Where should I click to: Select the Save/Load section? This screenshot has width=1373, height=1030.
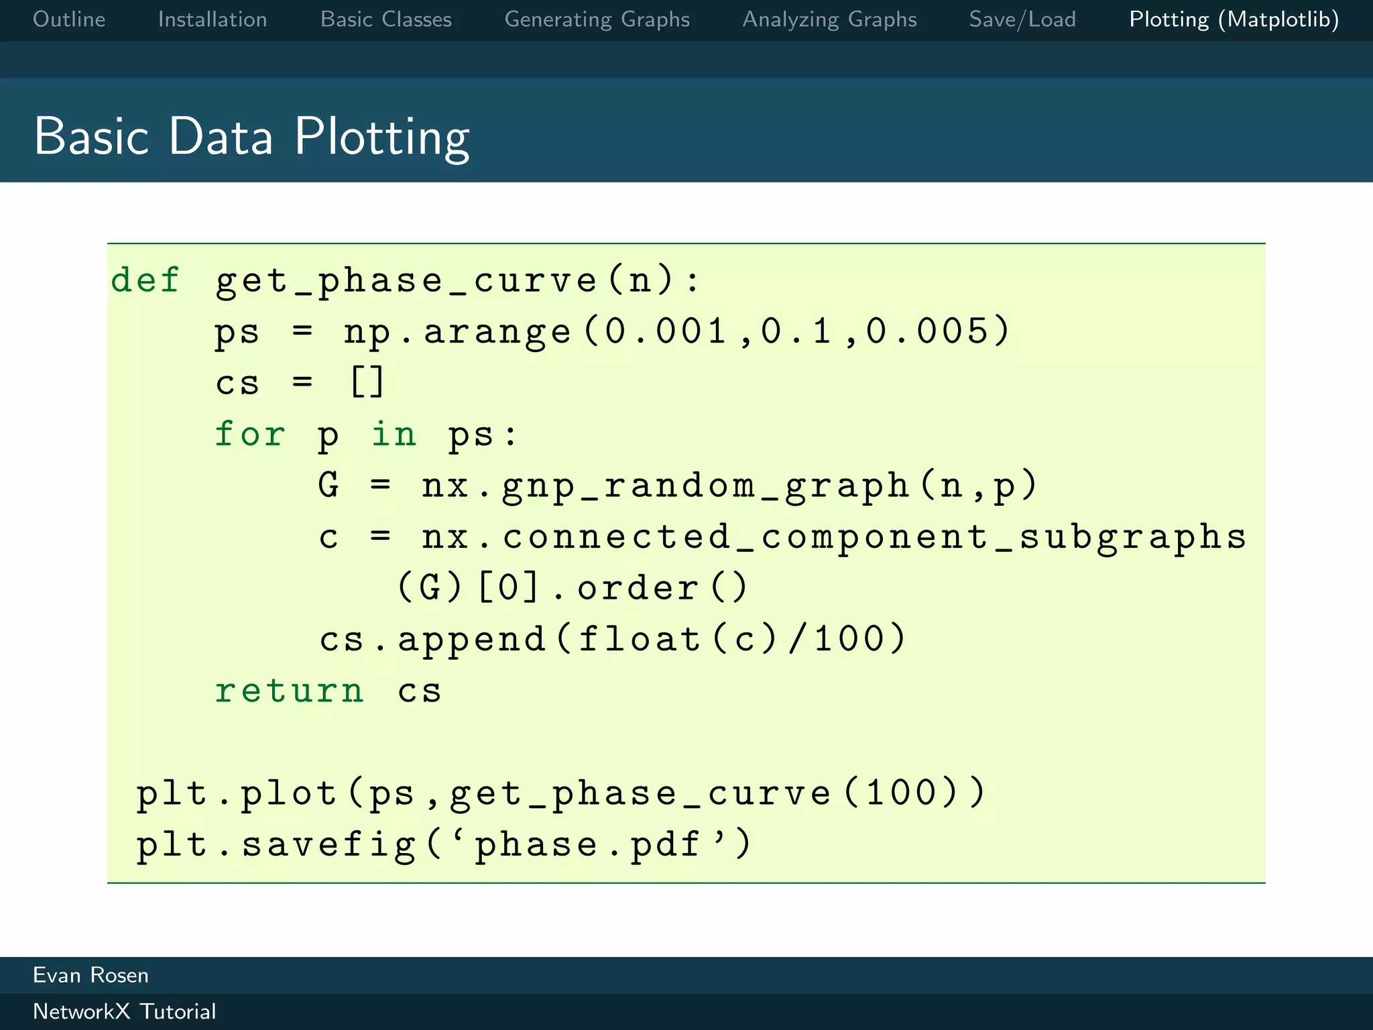1022,20
